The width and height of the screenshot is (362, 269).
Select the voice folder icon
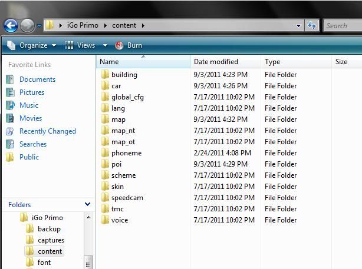click(x=105, y=220)
